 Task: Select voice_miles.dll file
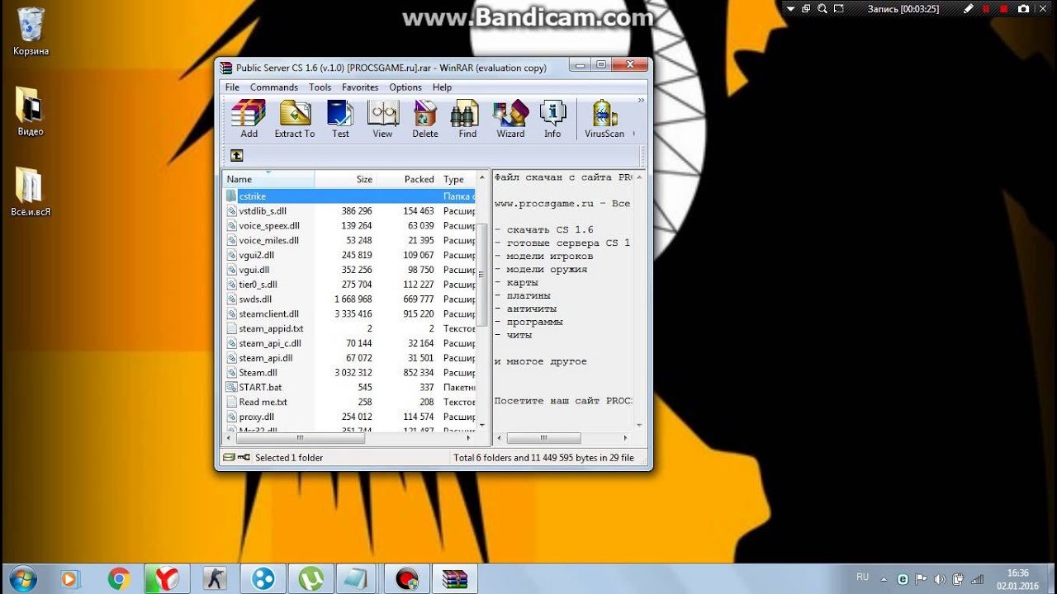pos(349,241)
